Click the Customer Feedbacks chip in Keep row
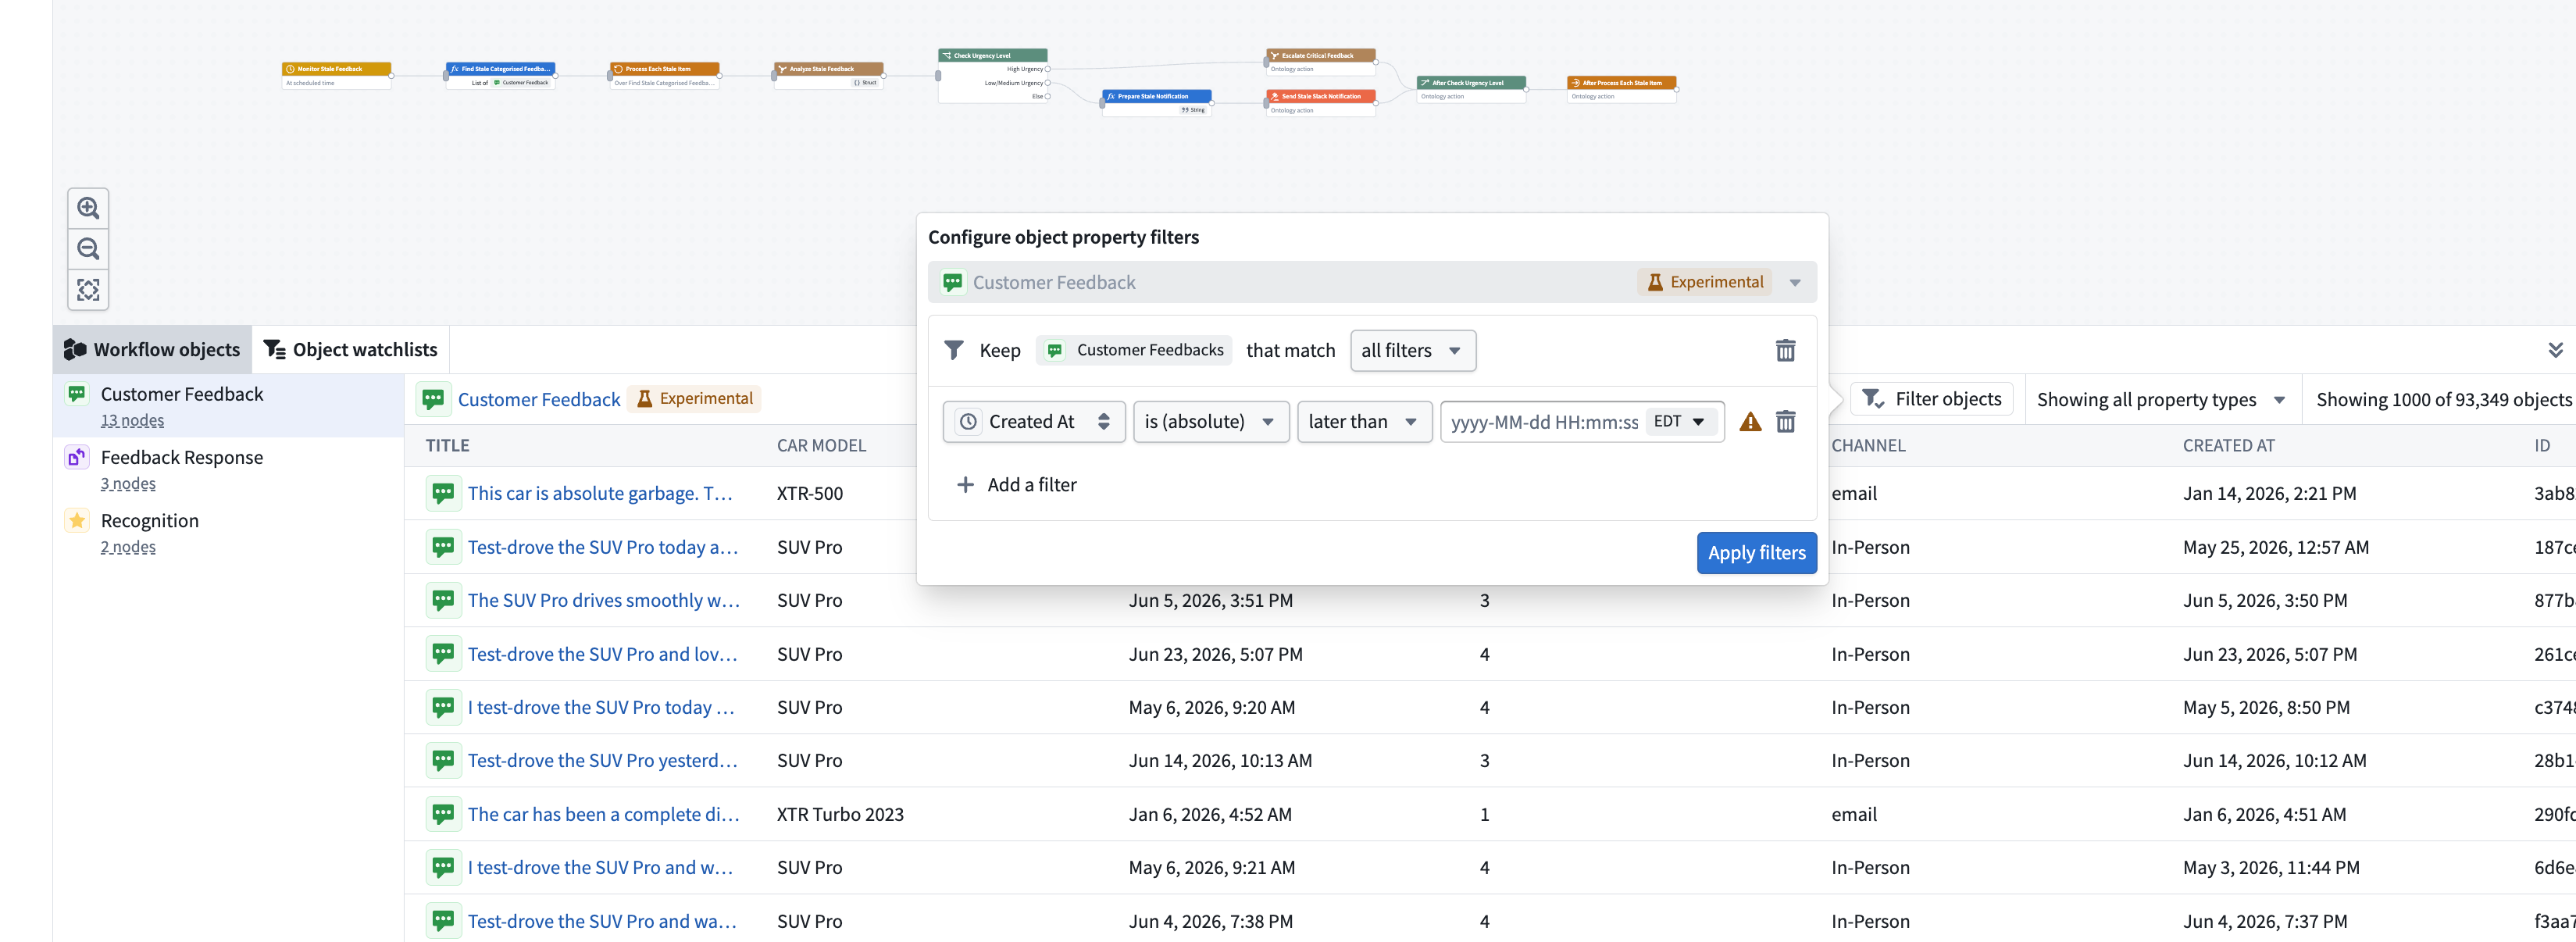This screenshot has width=2576, height=942. 1134,350
